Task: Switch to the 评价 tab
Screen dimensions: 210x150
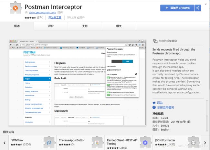Action: click(51, 26)
